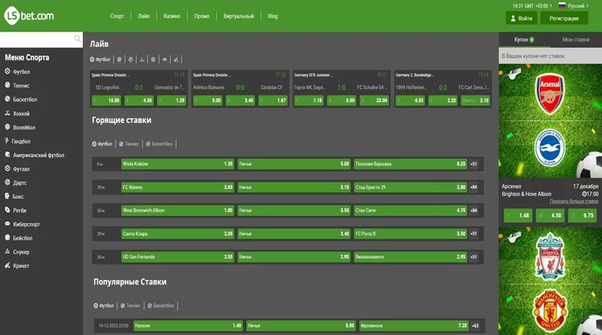The height and width of the screenshot is (335, 602).
Task: Open the Виртуальный menu item
Action: click(238, 16)
